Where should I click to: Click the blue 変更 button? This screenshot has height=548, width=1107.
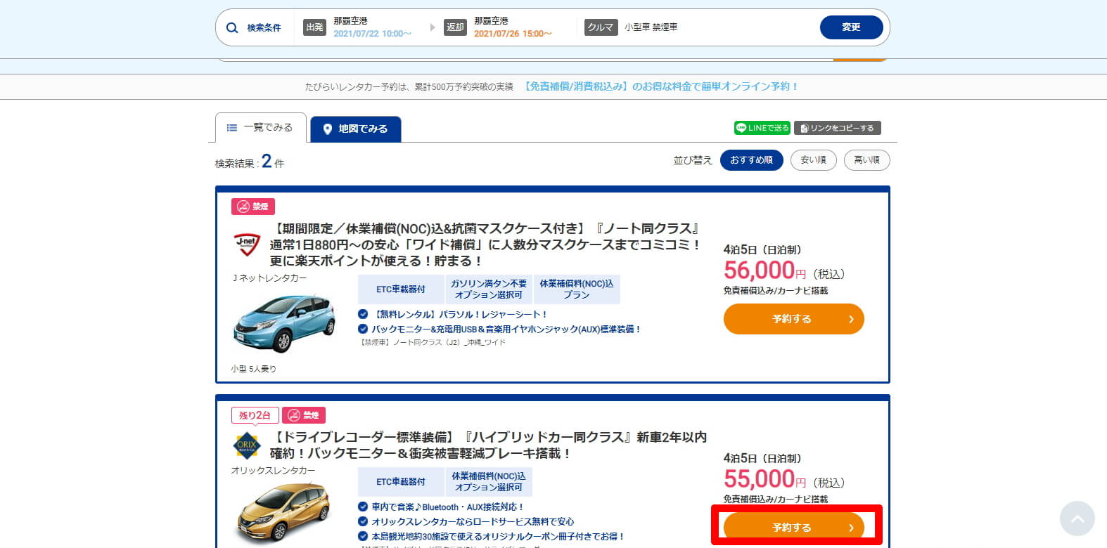(x=852, y=27)
